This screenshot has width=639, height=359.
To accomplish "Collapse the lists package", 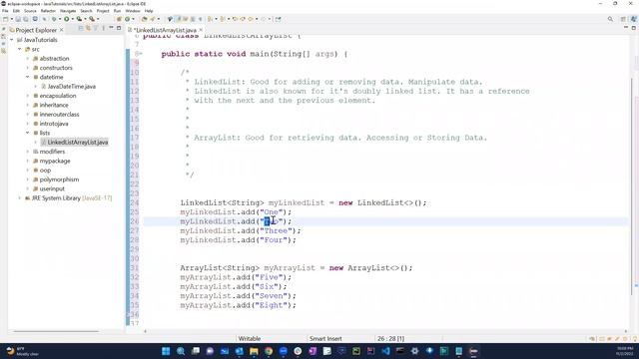I will [x=28, y=133].
